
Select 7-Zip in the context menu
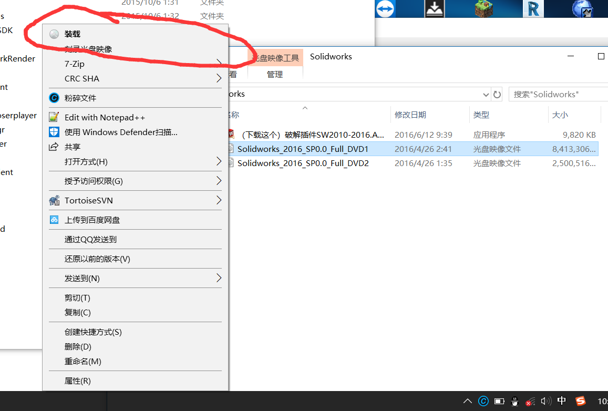tap(136, 64)
